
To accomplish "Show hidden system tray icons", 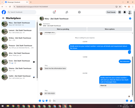I will tap(118, 106).
